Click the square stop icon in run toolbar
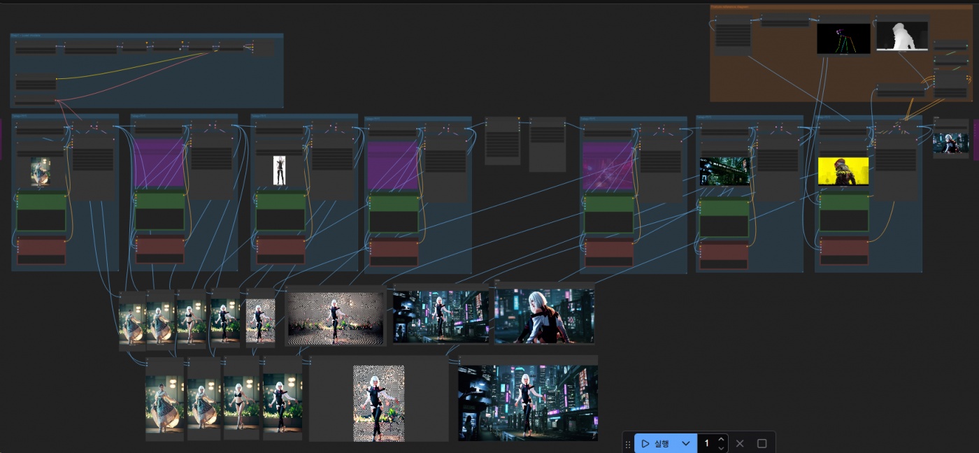This screenshot has width=979, height=453. [762, 443]
